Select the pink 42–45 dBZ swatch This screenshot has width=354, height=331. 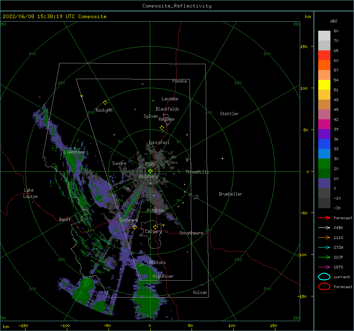click(324, 115)
